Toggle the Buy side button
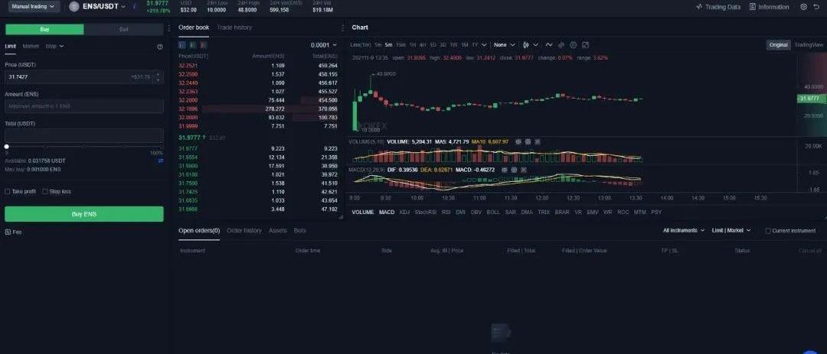The width and height of the screenshot is (827, 354). click(x=44, y=30)
